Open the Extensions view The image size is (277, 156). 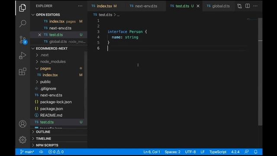[x=23, y=71]
